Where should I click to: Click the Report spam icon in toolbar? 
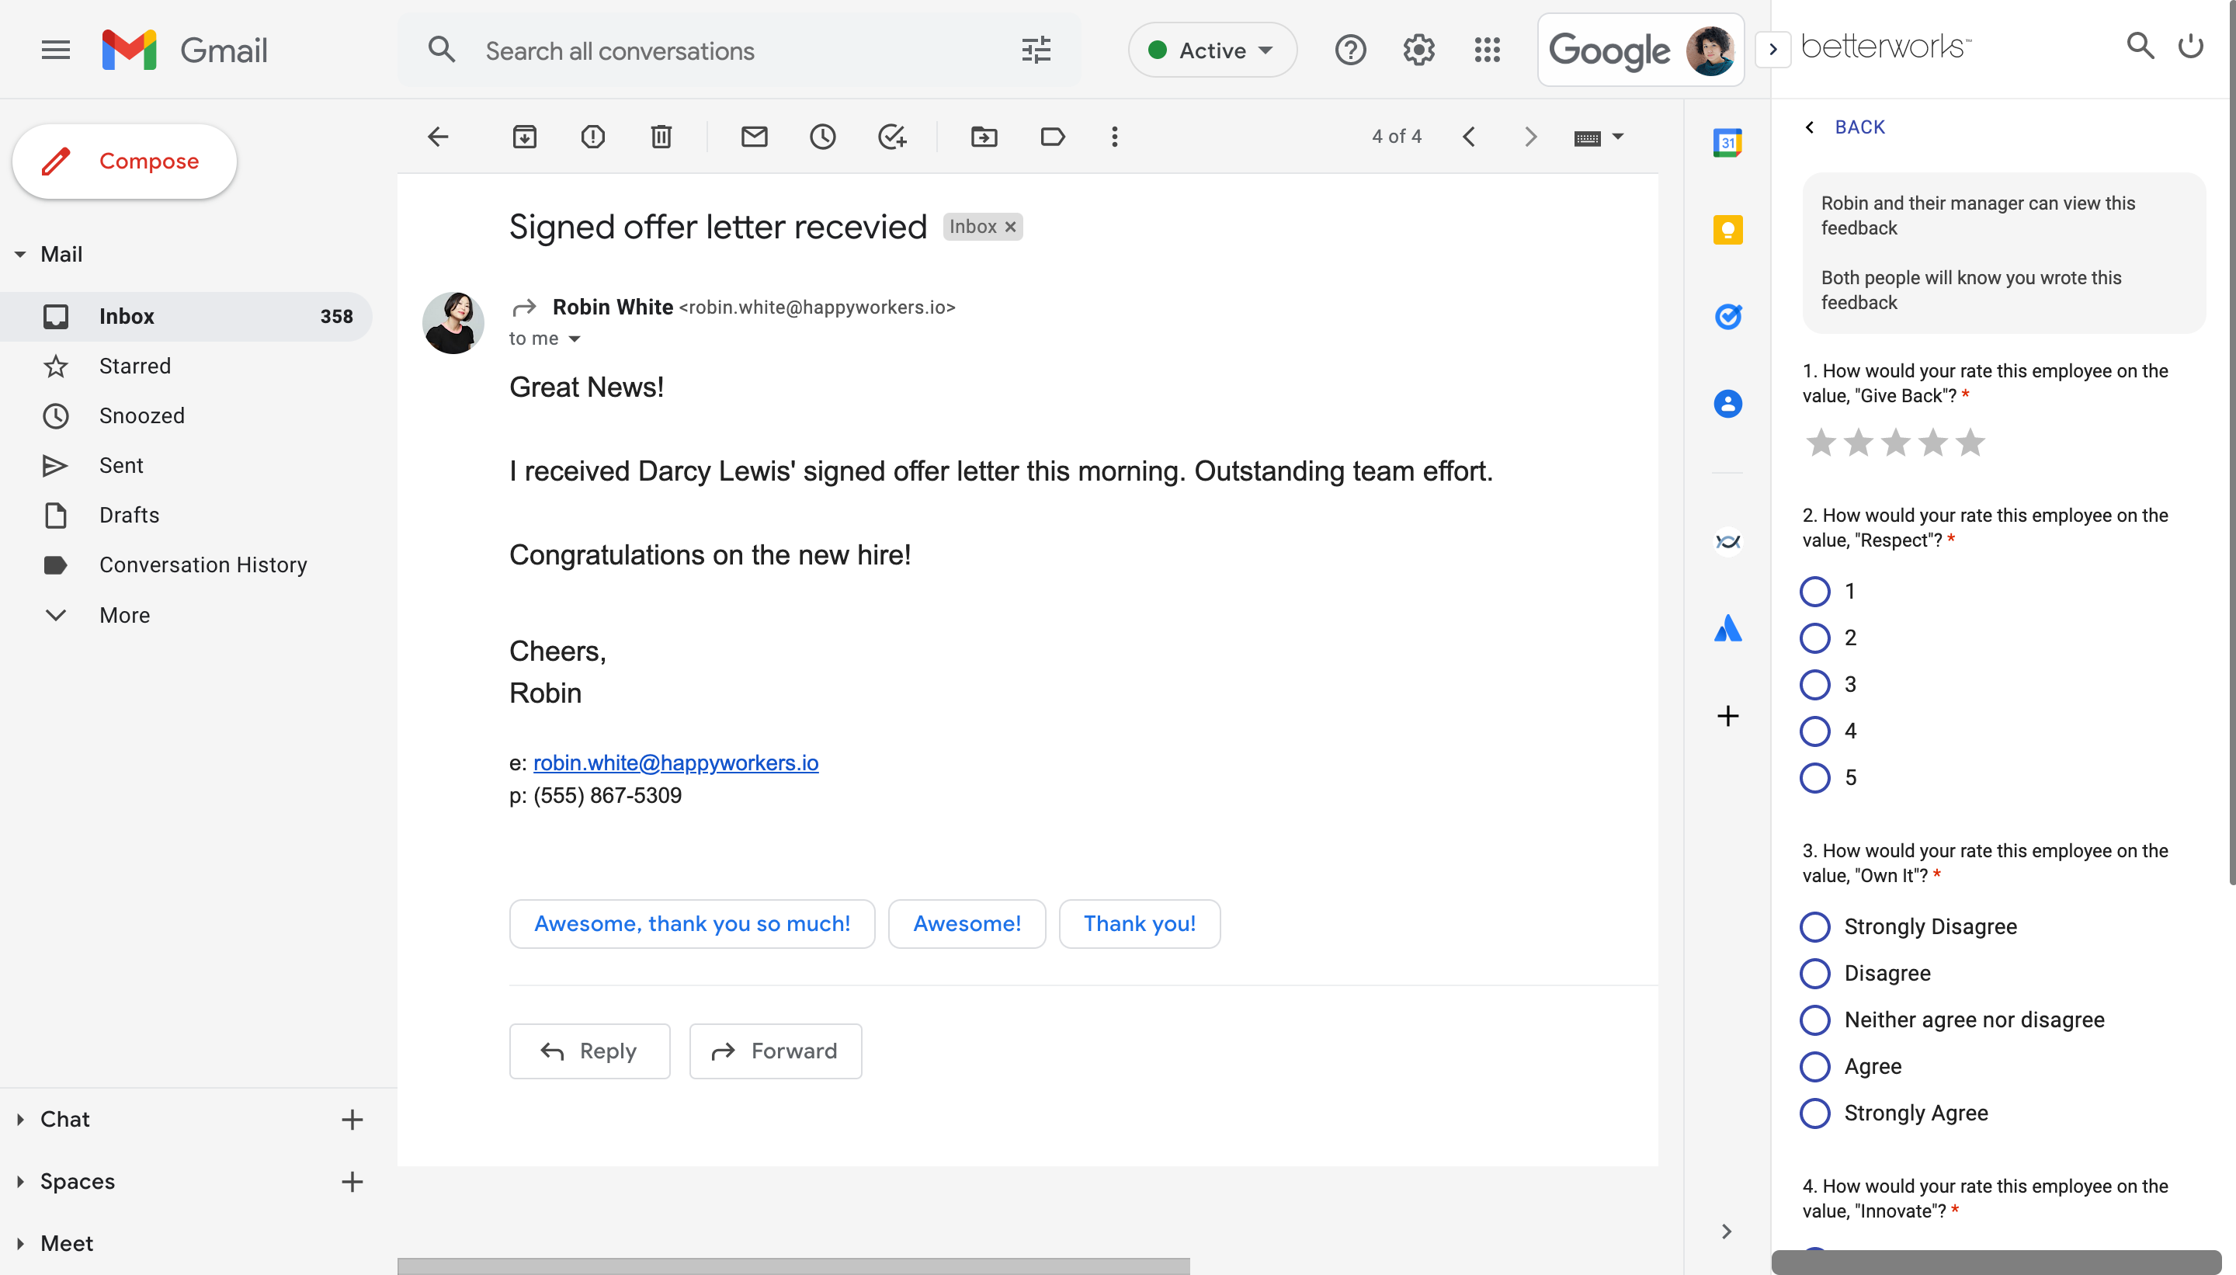[592, 137]
